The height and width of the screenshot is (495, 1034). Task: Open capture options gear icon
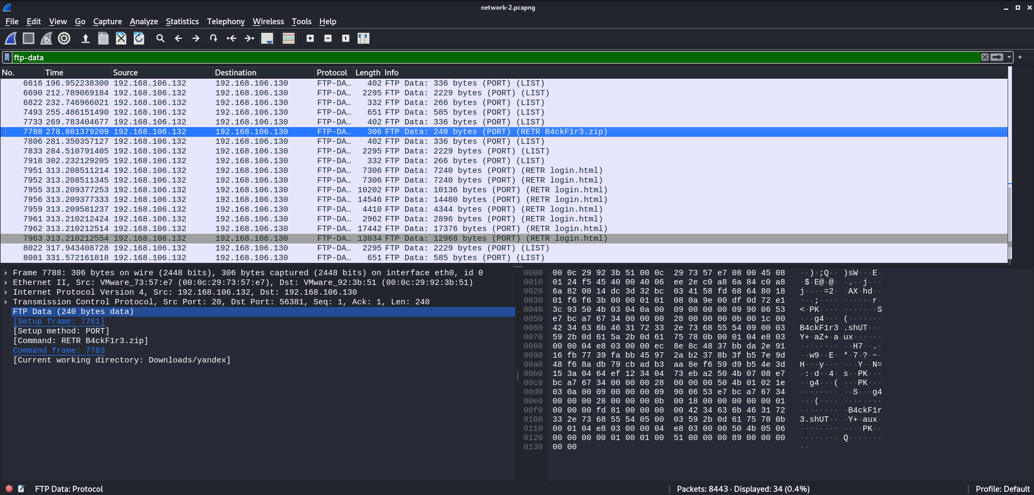(64, 38)
